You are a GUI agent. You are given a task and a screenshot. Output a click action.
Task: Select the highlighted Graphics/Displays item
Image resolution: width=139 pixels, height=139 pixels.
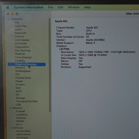[27, 64]
